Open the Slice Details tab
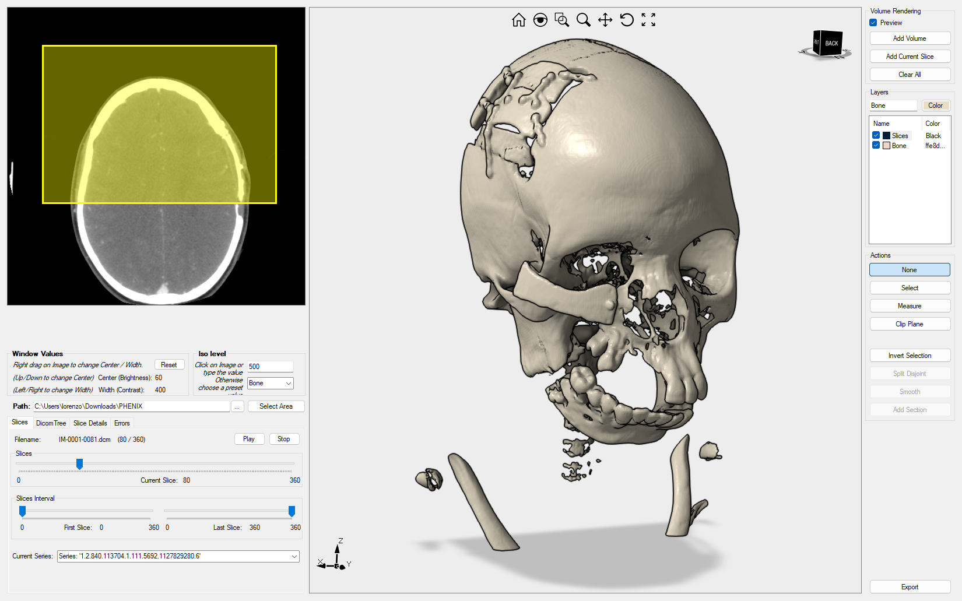The image size is (962, 601). [90, 423]
